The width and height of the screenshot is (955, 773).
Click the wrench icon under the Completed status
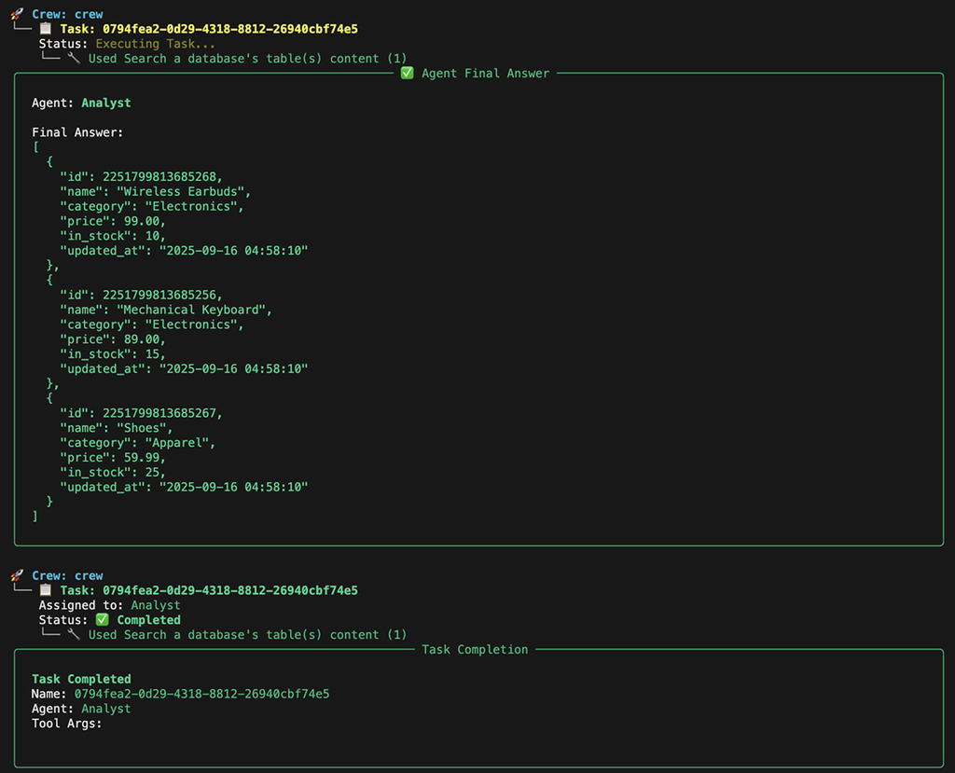75,635
